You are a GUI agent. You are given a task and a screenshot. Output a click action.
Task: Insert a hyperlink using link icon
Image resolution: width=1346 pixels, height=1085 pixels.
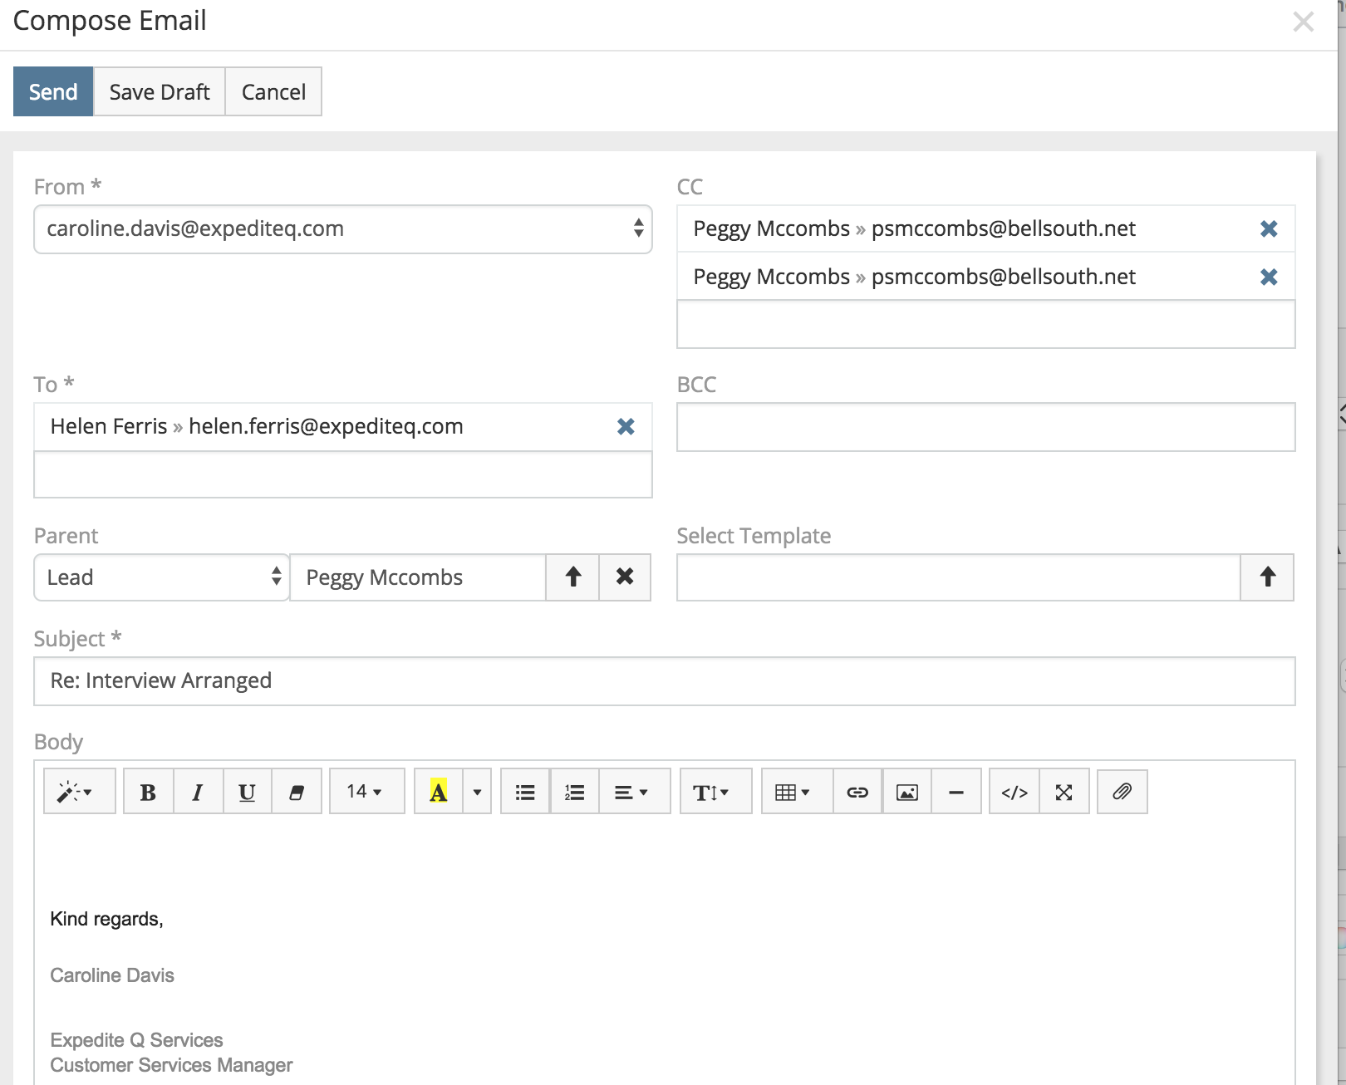857,792
